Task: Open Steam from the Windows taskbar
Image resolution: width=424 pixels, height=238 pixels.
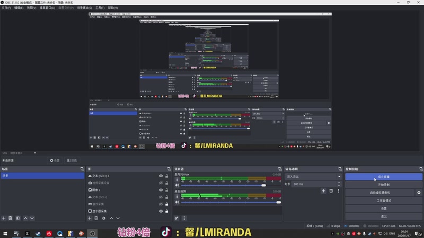Action: coord(38,233)
